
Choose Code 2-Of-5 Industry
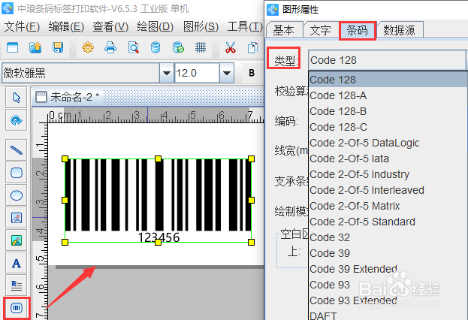(x=388, y=174)
